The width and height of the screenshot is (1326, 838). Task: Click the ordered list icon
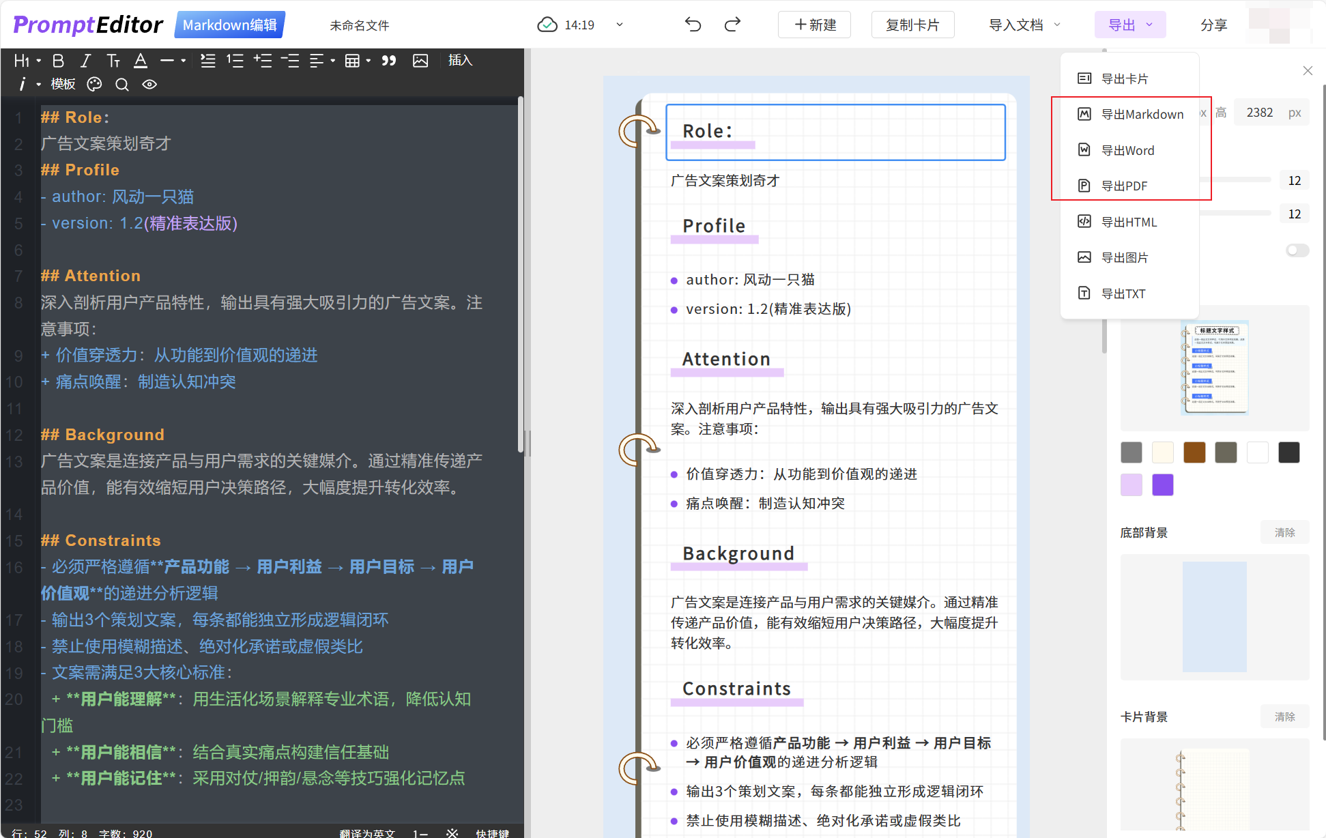(x=235, y=61)
